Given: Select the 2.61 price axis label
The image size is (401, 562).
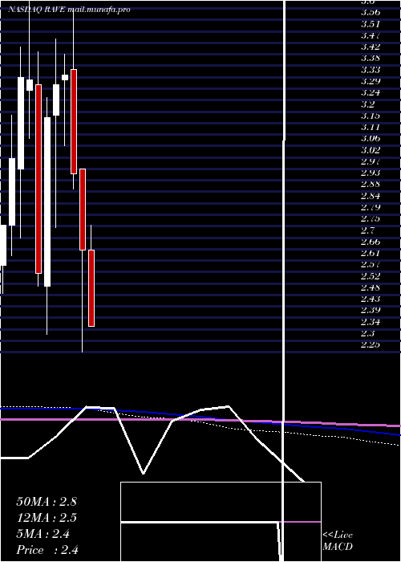Looking at the screenshot, I should point(371,253).
